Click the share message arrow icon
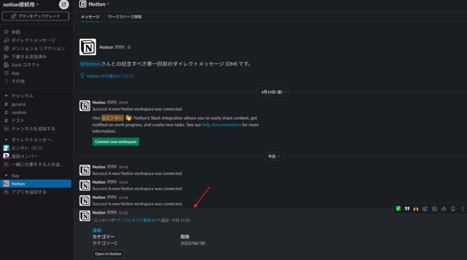 coord(444,209)
